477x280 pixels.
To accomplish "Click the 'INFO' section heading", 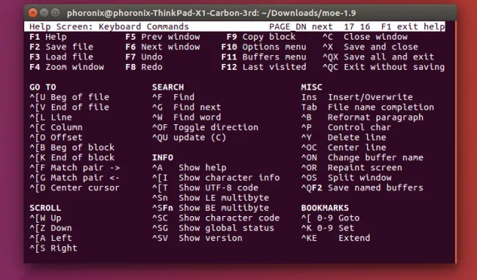I will tap(162, 157).
